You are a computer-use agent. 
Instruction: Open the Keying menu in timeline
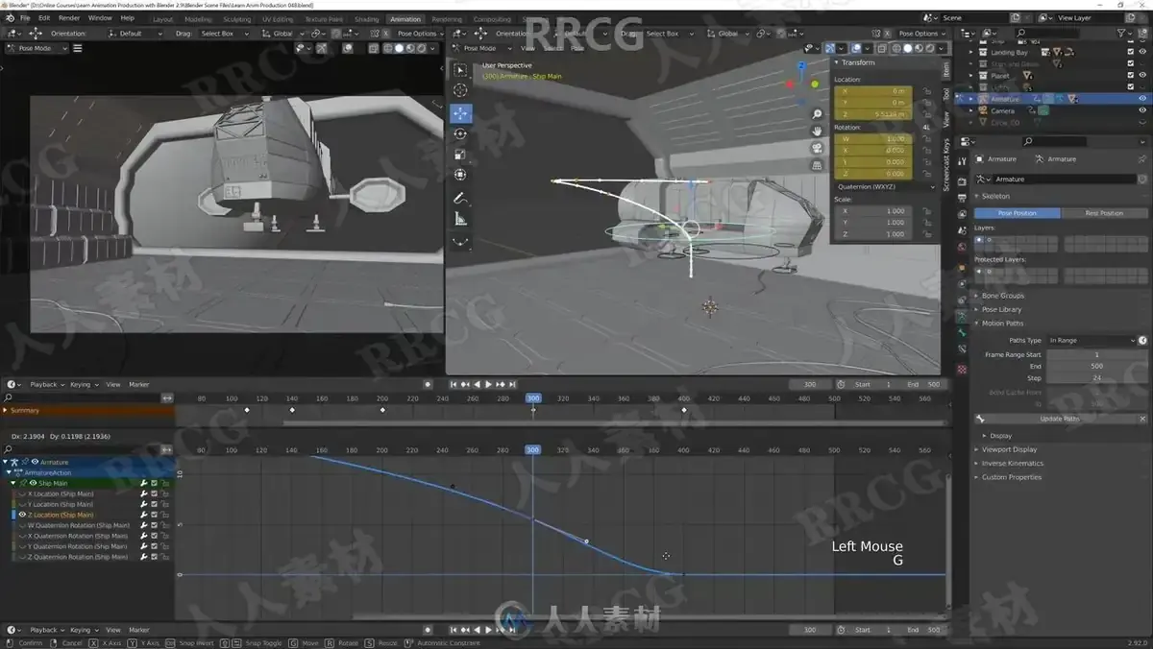pos(83,385)
